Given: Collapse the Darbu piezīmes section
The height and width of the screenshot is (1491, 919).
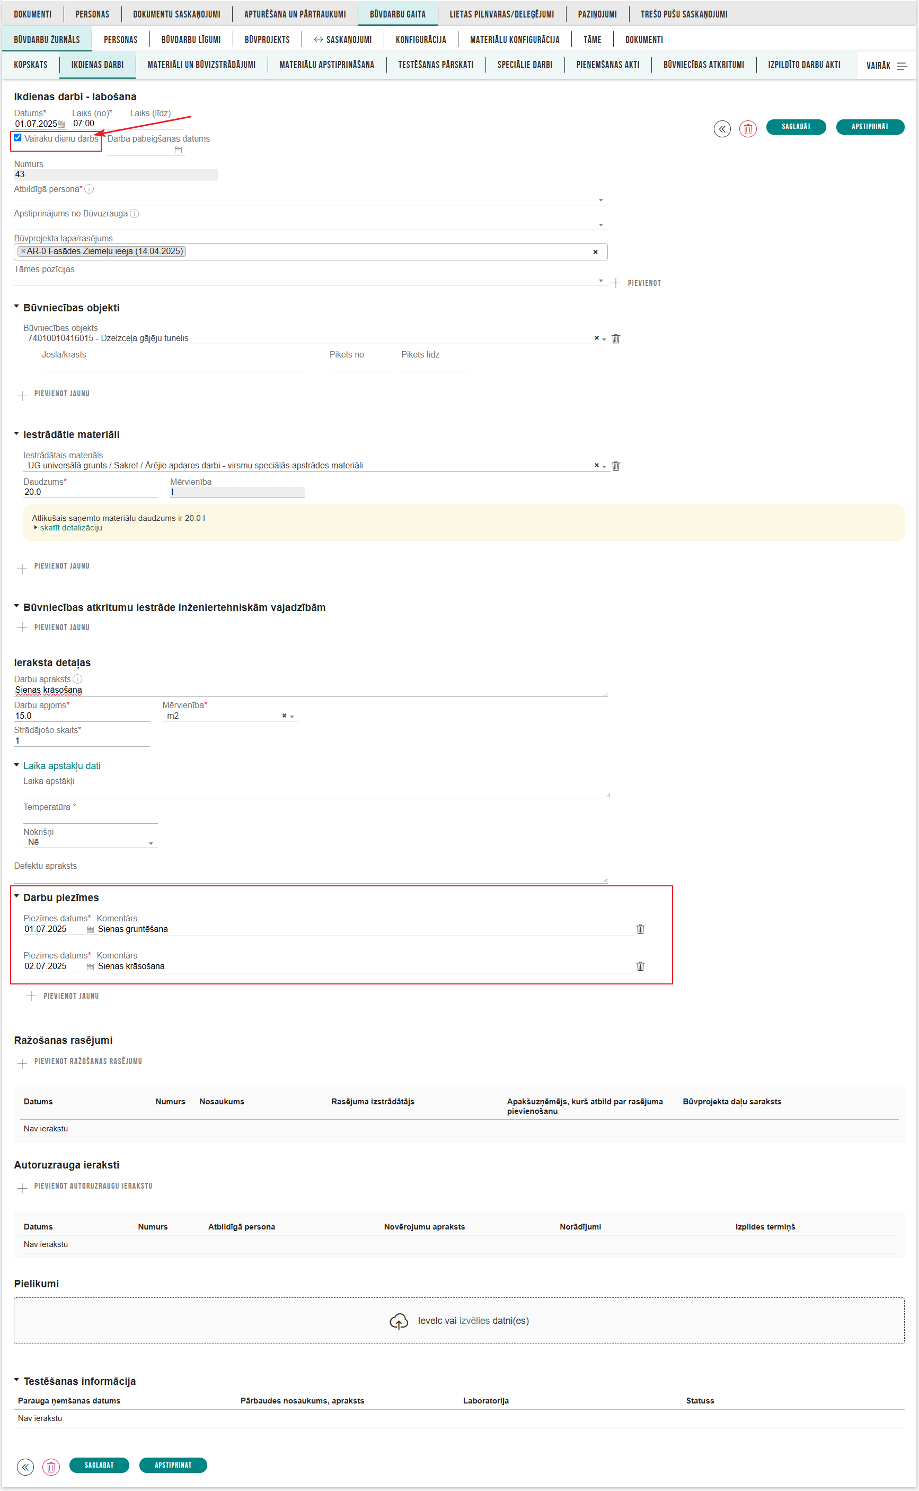Looking at the screenshot, I should click(16, 897).
